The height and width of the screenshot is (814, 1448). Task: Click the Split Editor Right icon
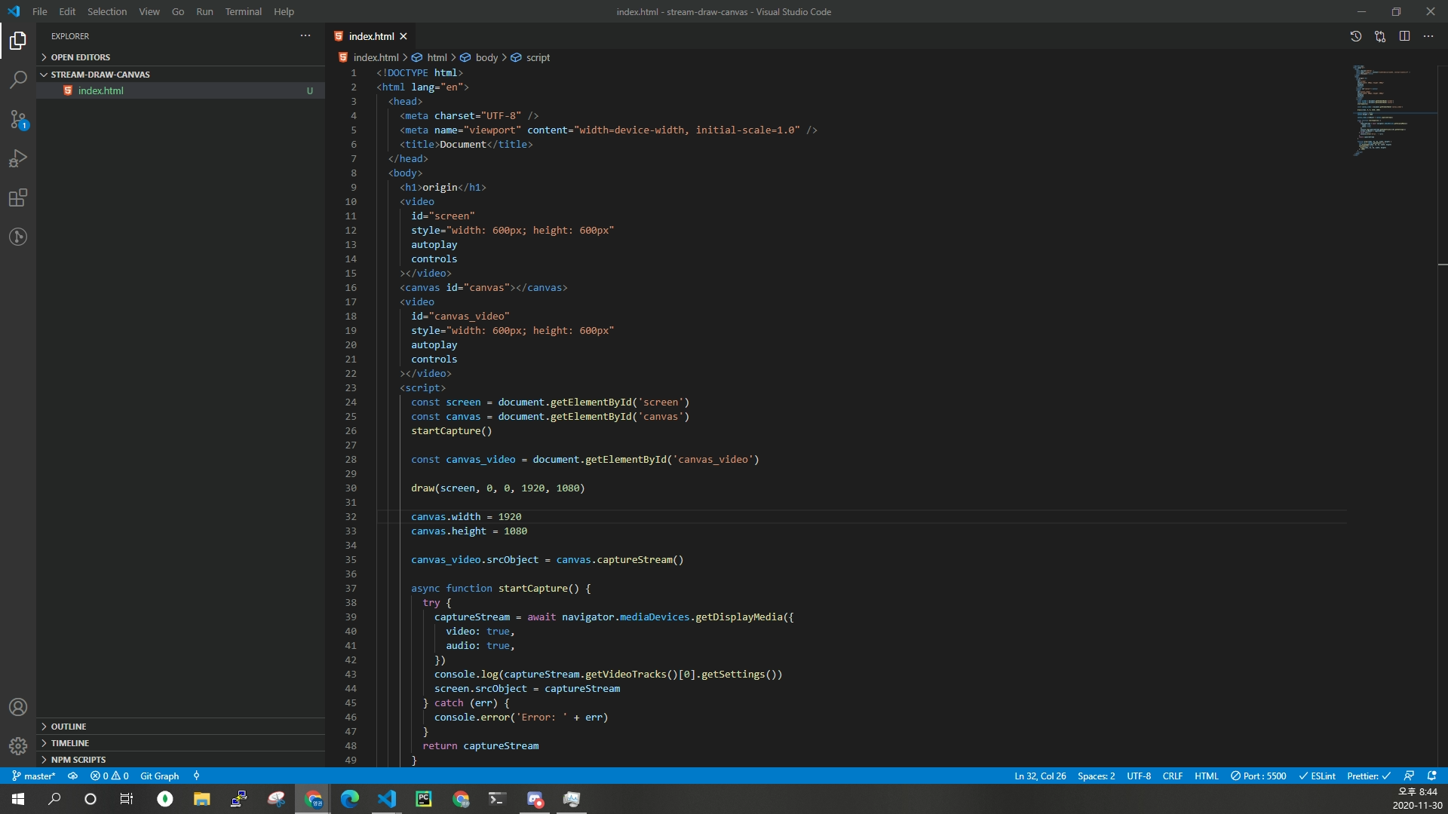tap(1404, 36)
